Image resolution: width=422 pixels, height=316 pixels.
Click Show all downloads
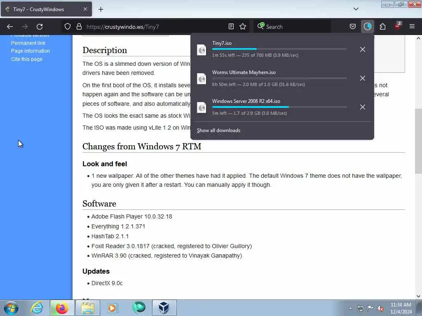(x=218, y=130)
